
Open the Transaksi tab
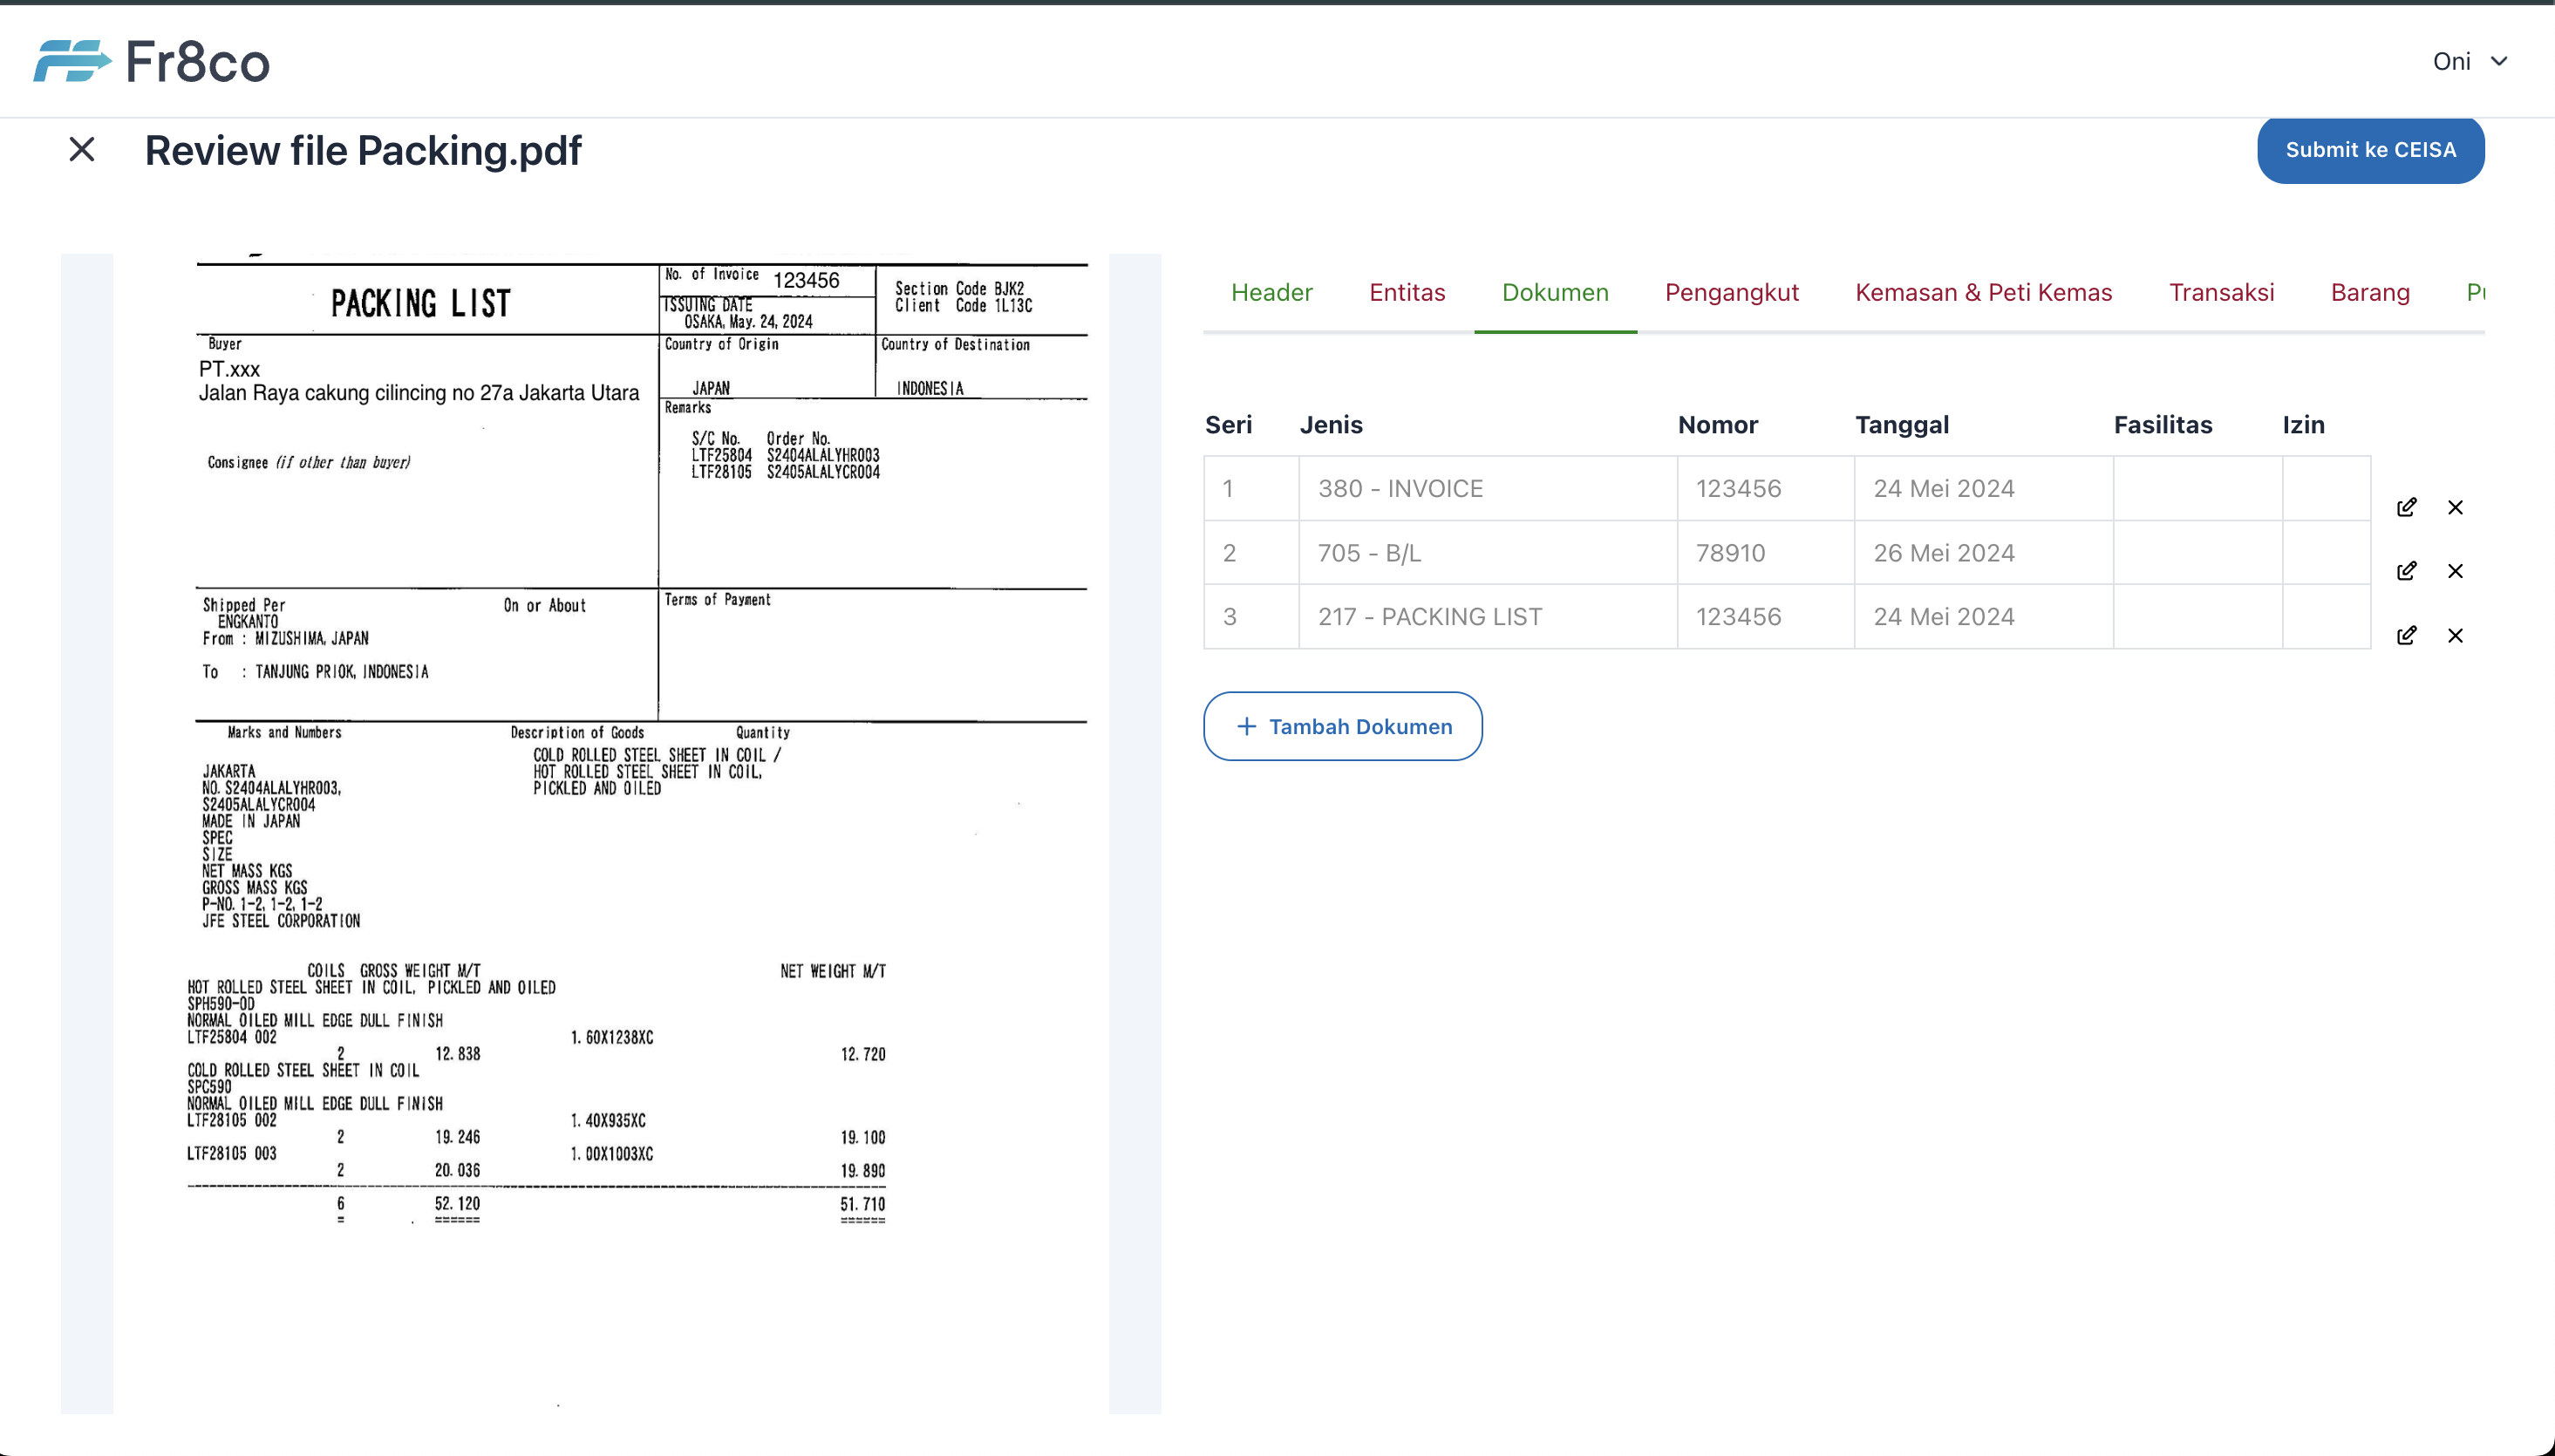coord(2221,293)
